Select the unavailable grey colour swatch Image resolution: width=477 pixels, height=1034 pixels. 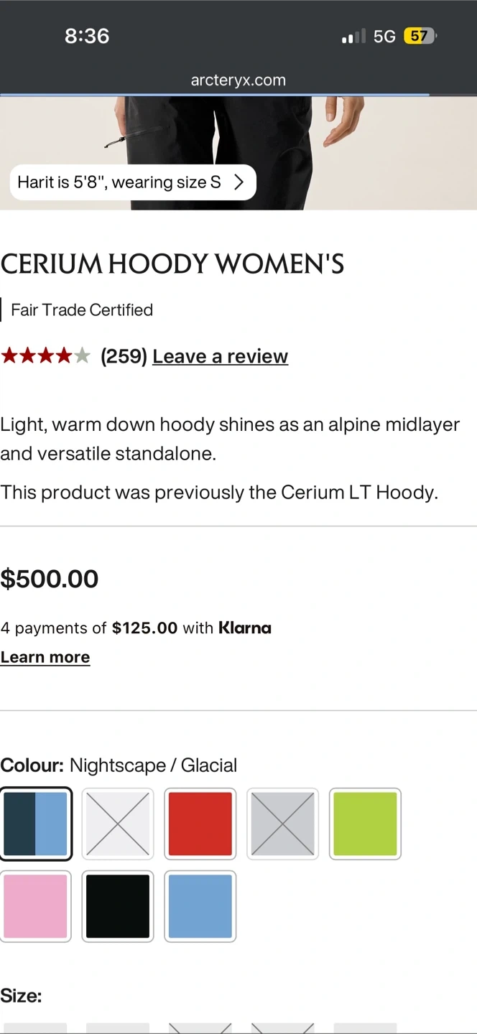click(x=283, y=824)
